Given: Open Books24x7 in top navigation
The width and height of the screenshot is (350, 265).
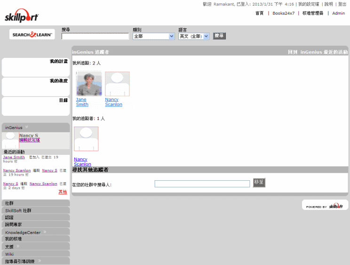Looking at the screenshot, I should point(284,13).
